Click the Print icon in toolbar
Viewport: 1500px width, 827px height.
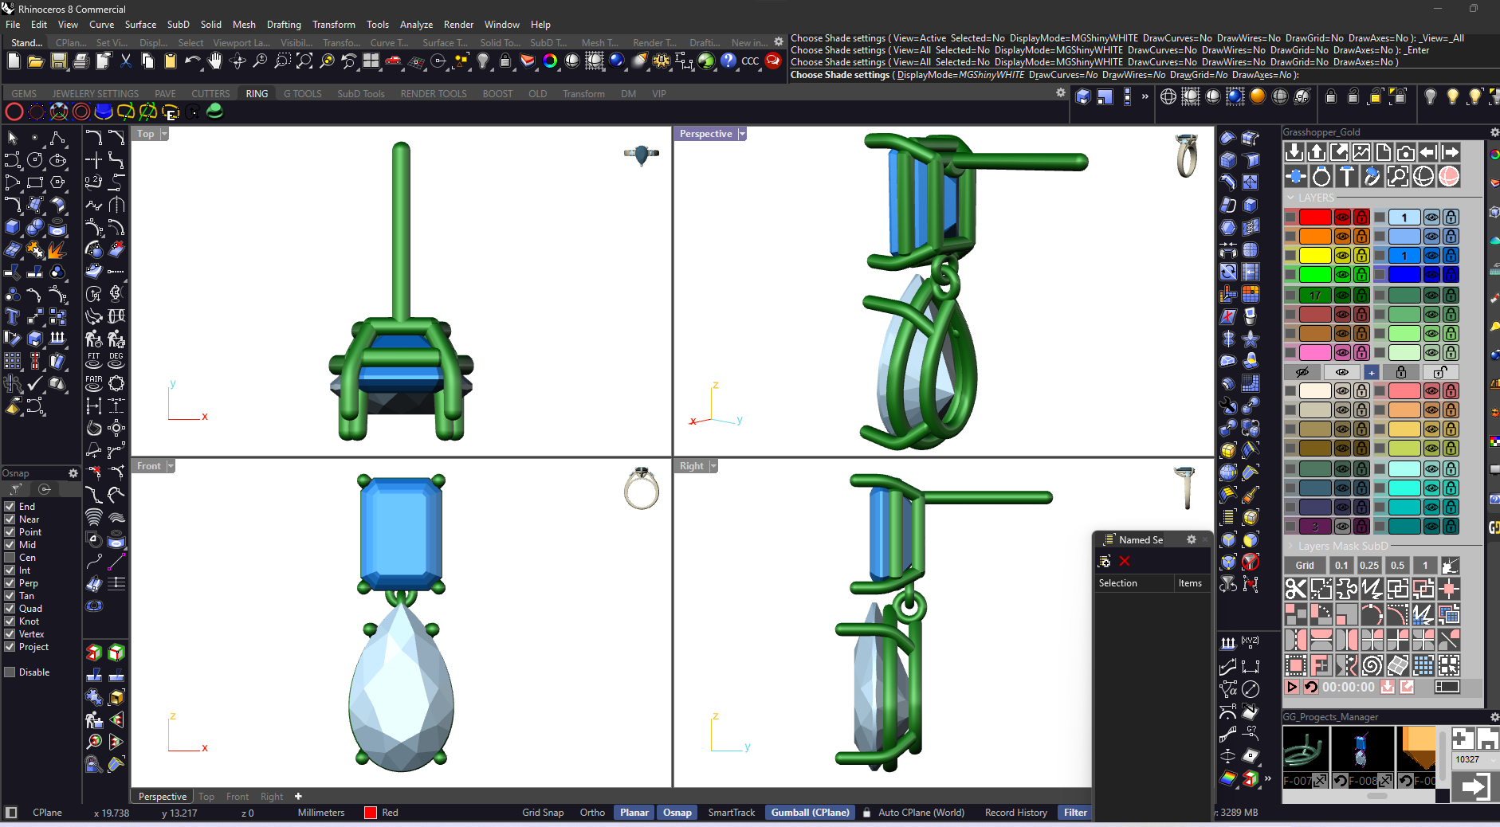click(80, 61)
